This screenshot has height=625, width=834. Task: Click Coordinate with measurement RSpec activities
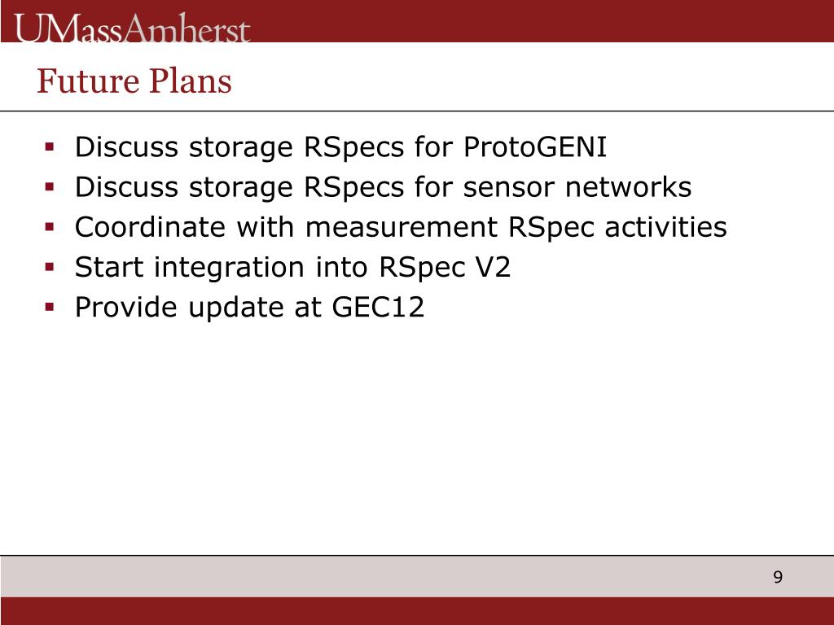click(x=401, y=228)
